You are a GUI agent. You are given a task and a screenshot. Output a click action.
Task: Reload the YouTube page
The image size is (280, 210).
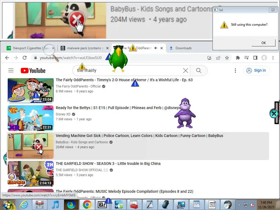tap(25, 58)
